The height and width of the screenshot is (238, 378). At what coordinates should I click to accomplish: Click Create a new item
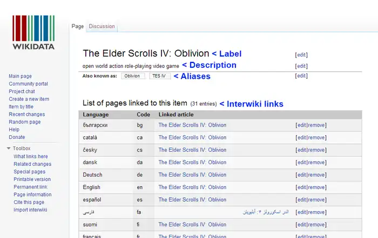(29, 99)
